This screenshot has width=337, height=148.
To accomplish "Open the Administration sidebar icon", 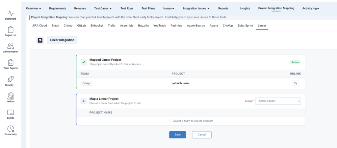I will (x=11, y=46).
